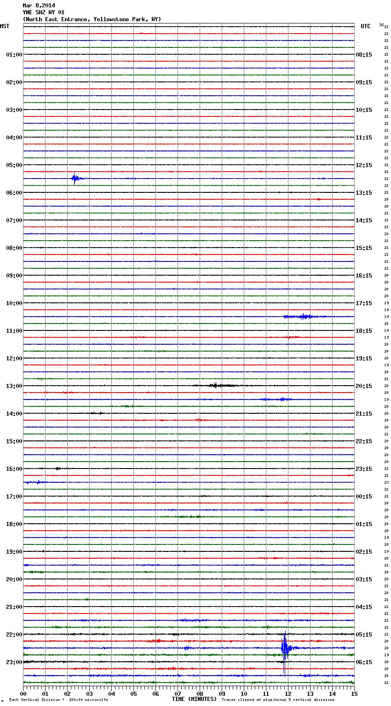Click the 07:00 MST time label
This screenshot has width=391, height=706.
click(x=14, y=220)
